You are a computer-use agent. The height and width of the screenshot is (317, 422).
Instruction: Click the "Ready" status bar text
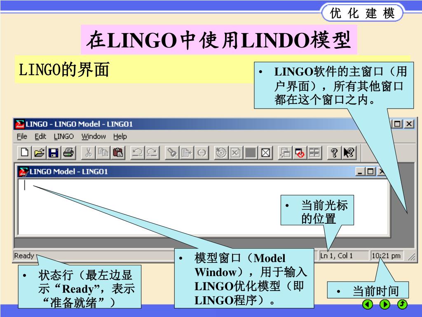coord(24,255)
